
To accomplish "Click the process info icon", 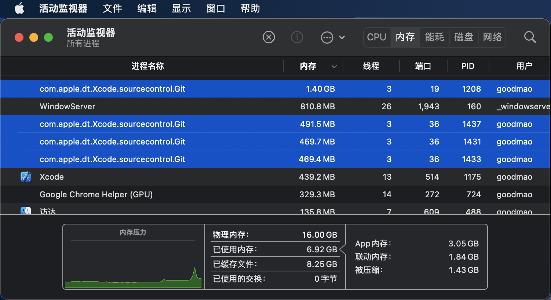I will click(x=297, y=37).
